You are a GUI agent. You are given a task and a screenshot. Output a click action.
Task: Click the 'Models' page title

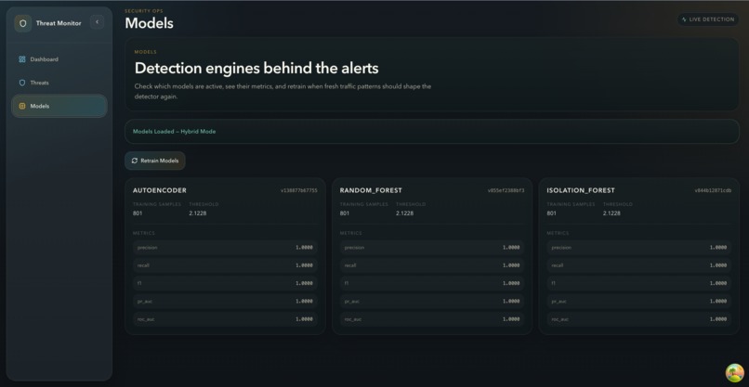click(x=149, y=23)
